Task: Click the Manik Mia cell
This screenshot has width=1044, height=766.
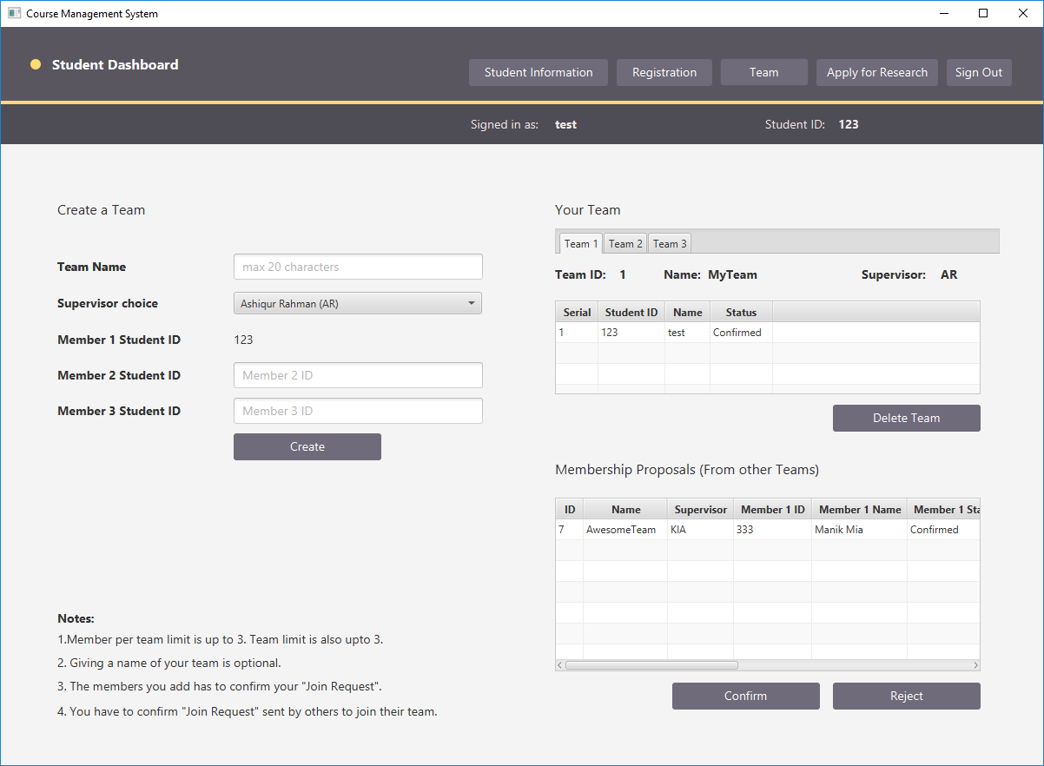Action: [860, 530]
